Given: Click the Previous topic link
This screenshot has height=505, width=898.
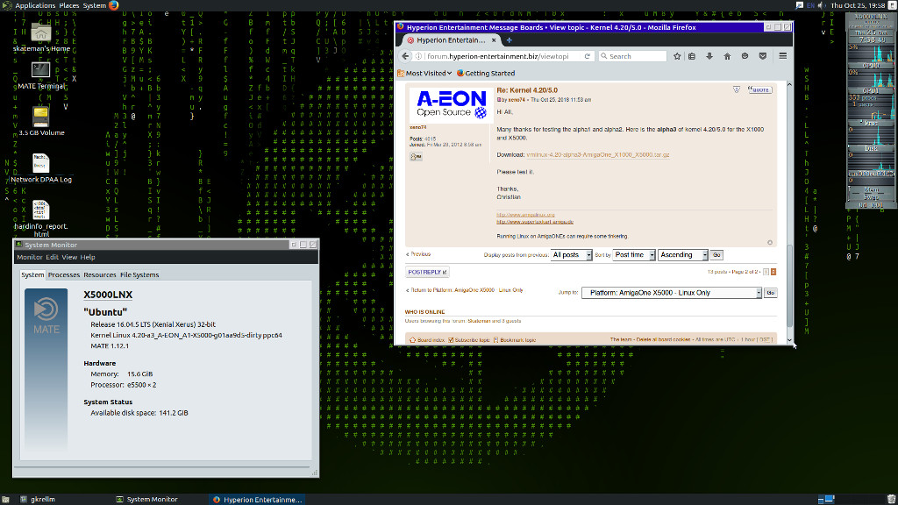Looking at the screenshot, I should [x=418, y=254].
